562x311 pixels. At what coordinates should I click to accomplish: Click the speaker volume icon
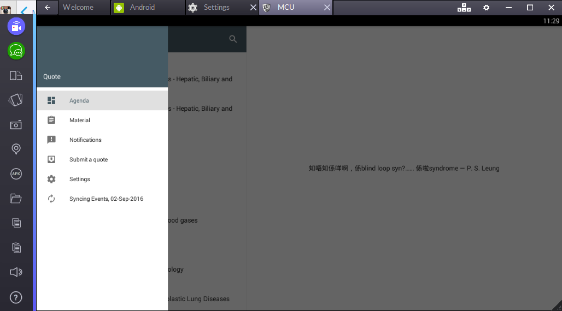pos(16,272)
